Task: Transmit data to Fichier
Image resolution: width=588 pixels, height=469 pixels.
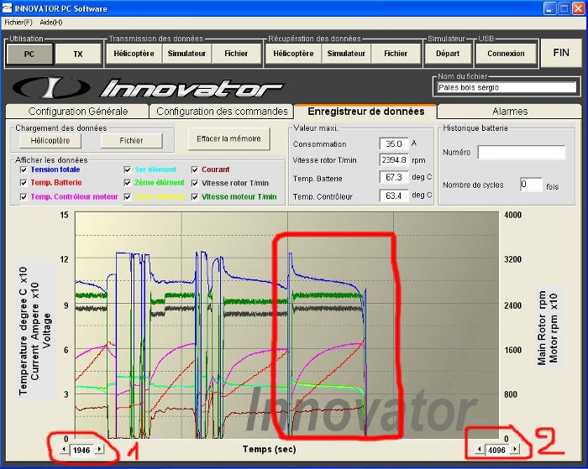Action: [236, 54]
